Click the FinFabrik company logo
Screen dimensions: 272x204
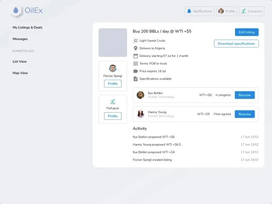(x=113, y=101)
